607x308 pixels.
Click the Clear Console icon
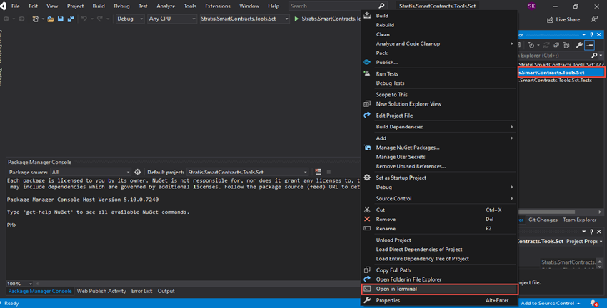[318, 172]
